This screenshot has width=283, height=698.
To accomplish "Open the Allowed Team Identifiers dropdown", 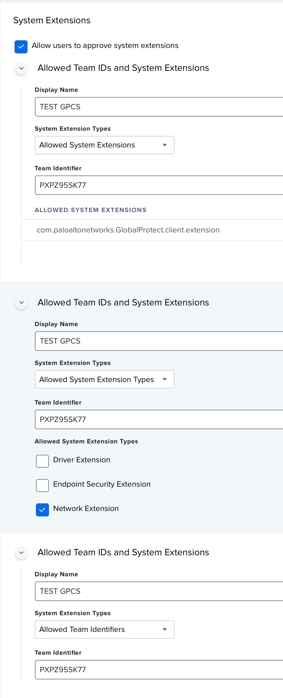I will (104, 630).
